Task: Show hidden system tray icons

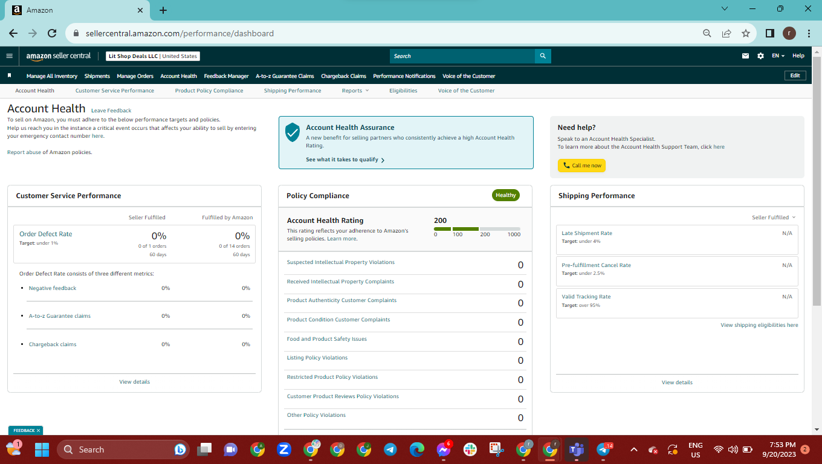Action: pos(634,449)
